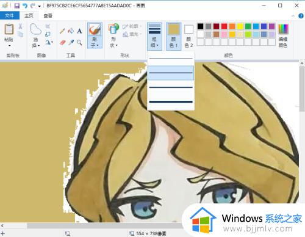This screenshot has width=305, height=237.
Task: Pick the black color swatch
Action: point(200,26)
